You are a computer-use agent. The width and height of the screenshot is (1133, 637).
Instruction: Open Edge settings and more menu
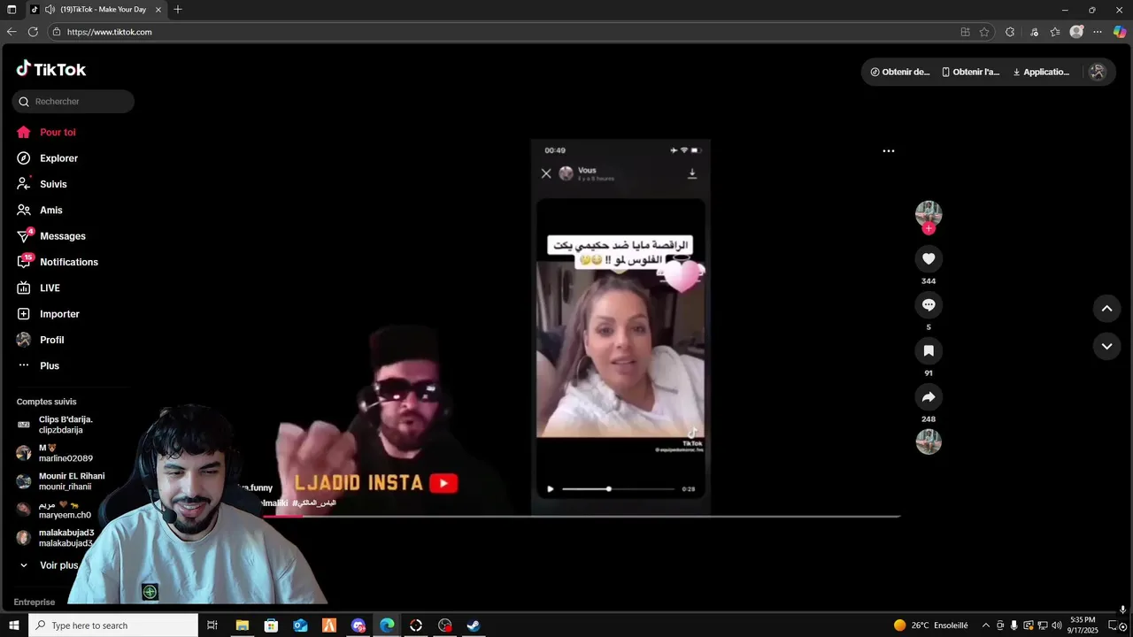tap(1098, 32)
